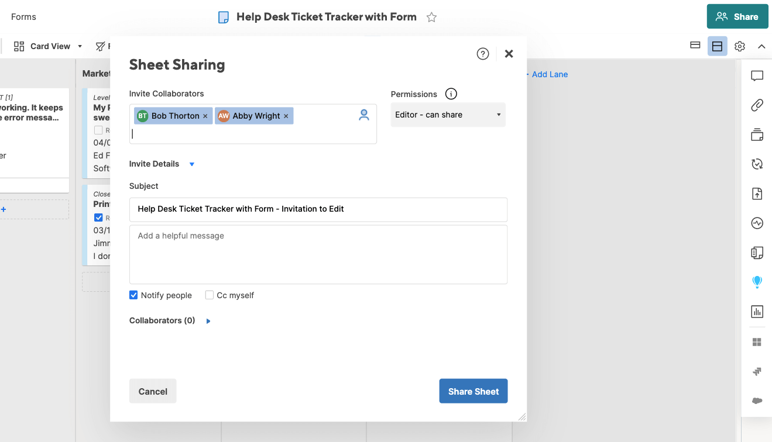Click the permissions info icon
This screenshot has width=772, height=442.
click(x=451, y=94)
